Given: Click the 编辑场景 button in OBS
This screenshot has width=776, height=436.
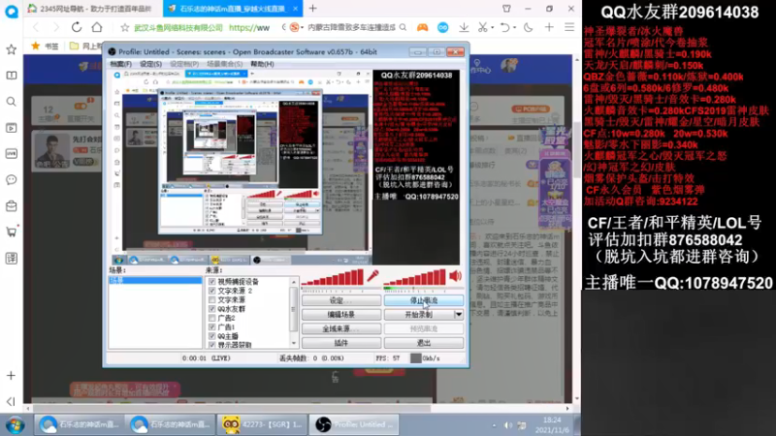Looking at the screenshot, I should pyautogui.click(x=341, y=314).
